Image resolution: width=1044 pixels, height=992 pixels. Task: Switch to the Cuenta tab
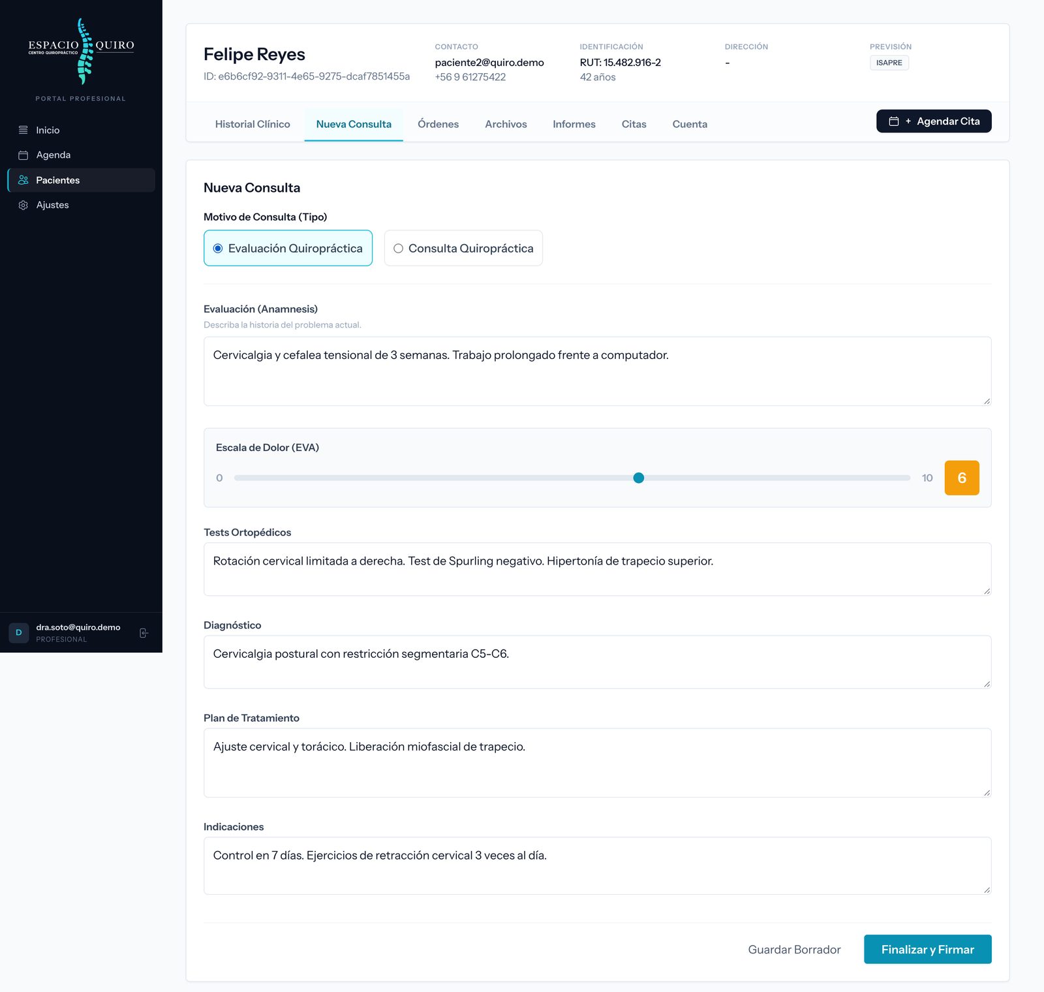(690, 124)
